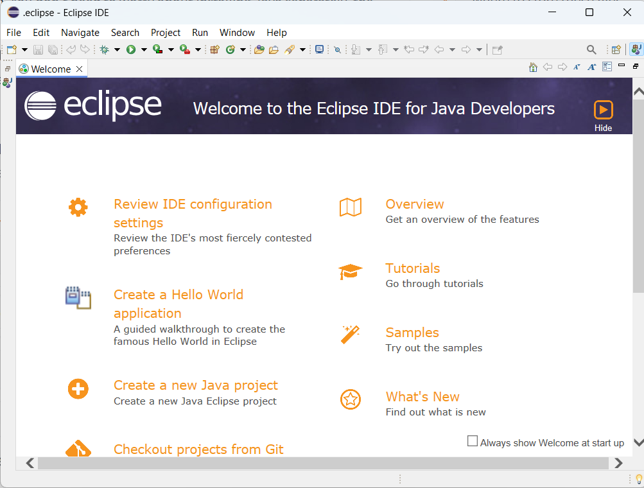The width and height of the screenshot is (644, 488).
Task: Click the Open a Terminal monitor icon
Action: point(319,49)
